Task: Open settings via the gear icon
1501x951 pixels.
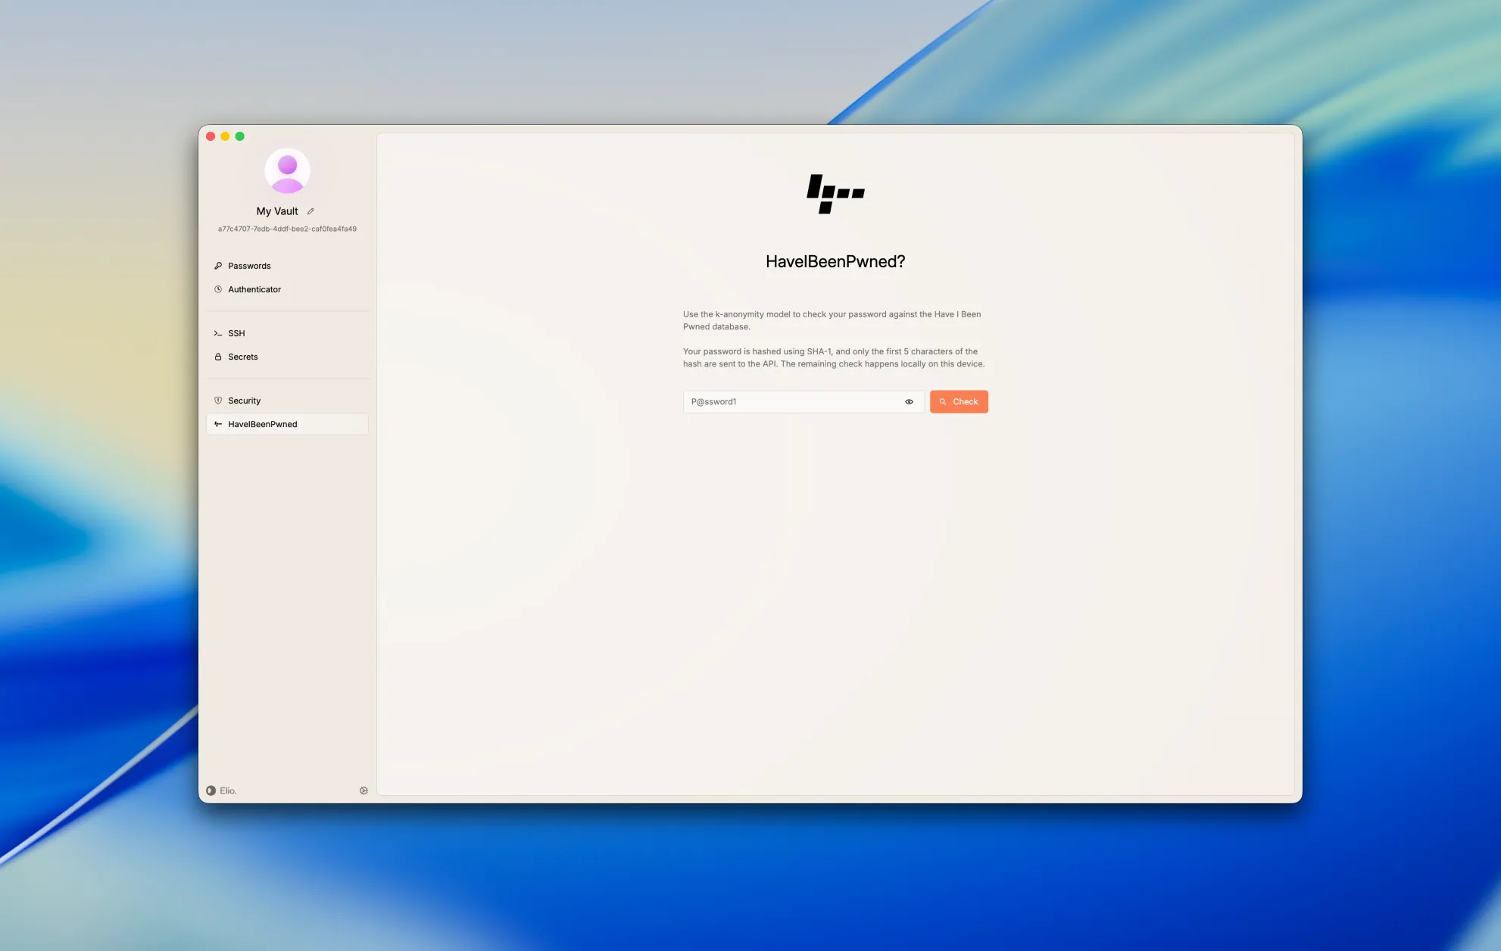Action: click(364, 790)
